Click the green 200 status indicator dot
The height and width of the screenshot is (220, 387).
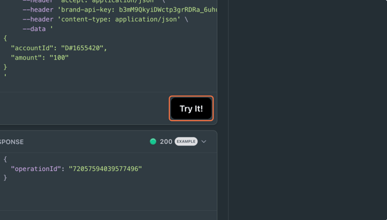(x=153, y=141)
